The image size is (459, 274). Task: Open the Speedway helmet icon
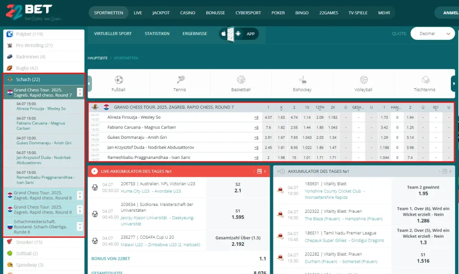pyautogui.click(x=10, y=265)
